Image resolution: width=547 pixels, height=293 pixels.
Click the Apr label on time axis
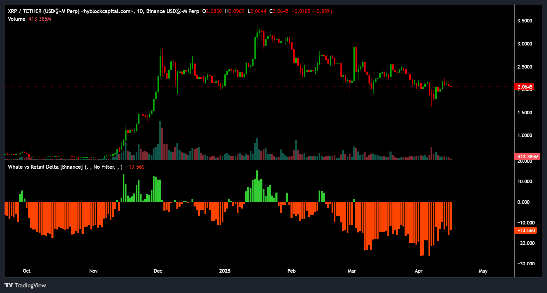[x=418, y=271]
